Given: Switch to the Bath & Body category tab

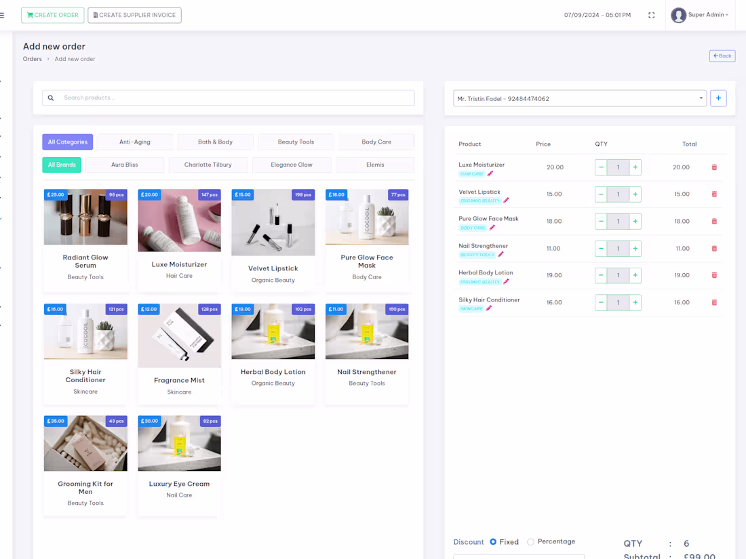Looking at the screenshot, I should [x=215, y=142].
